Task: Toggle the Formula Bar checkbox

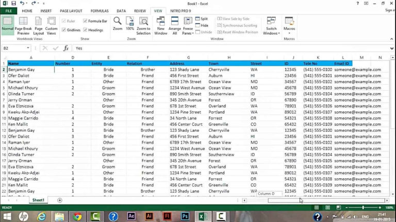Action: coord(85,21)
